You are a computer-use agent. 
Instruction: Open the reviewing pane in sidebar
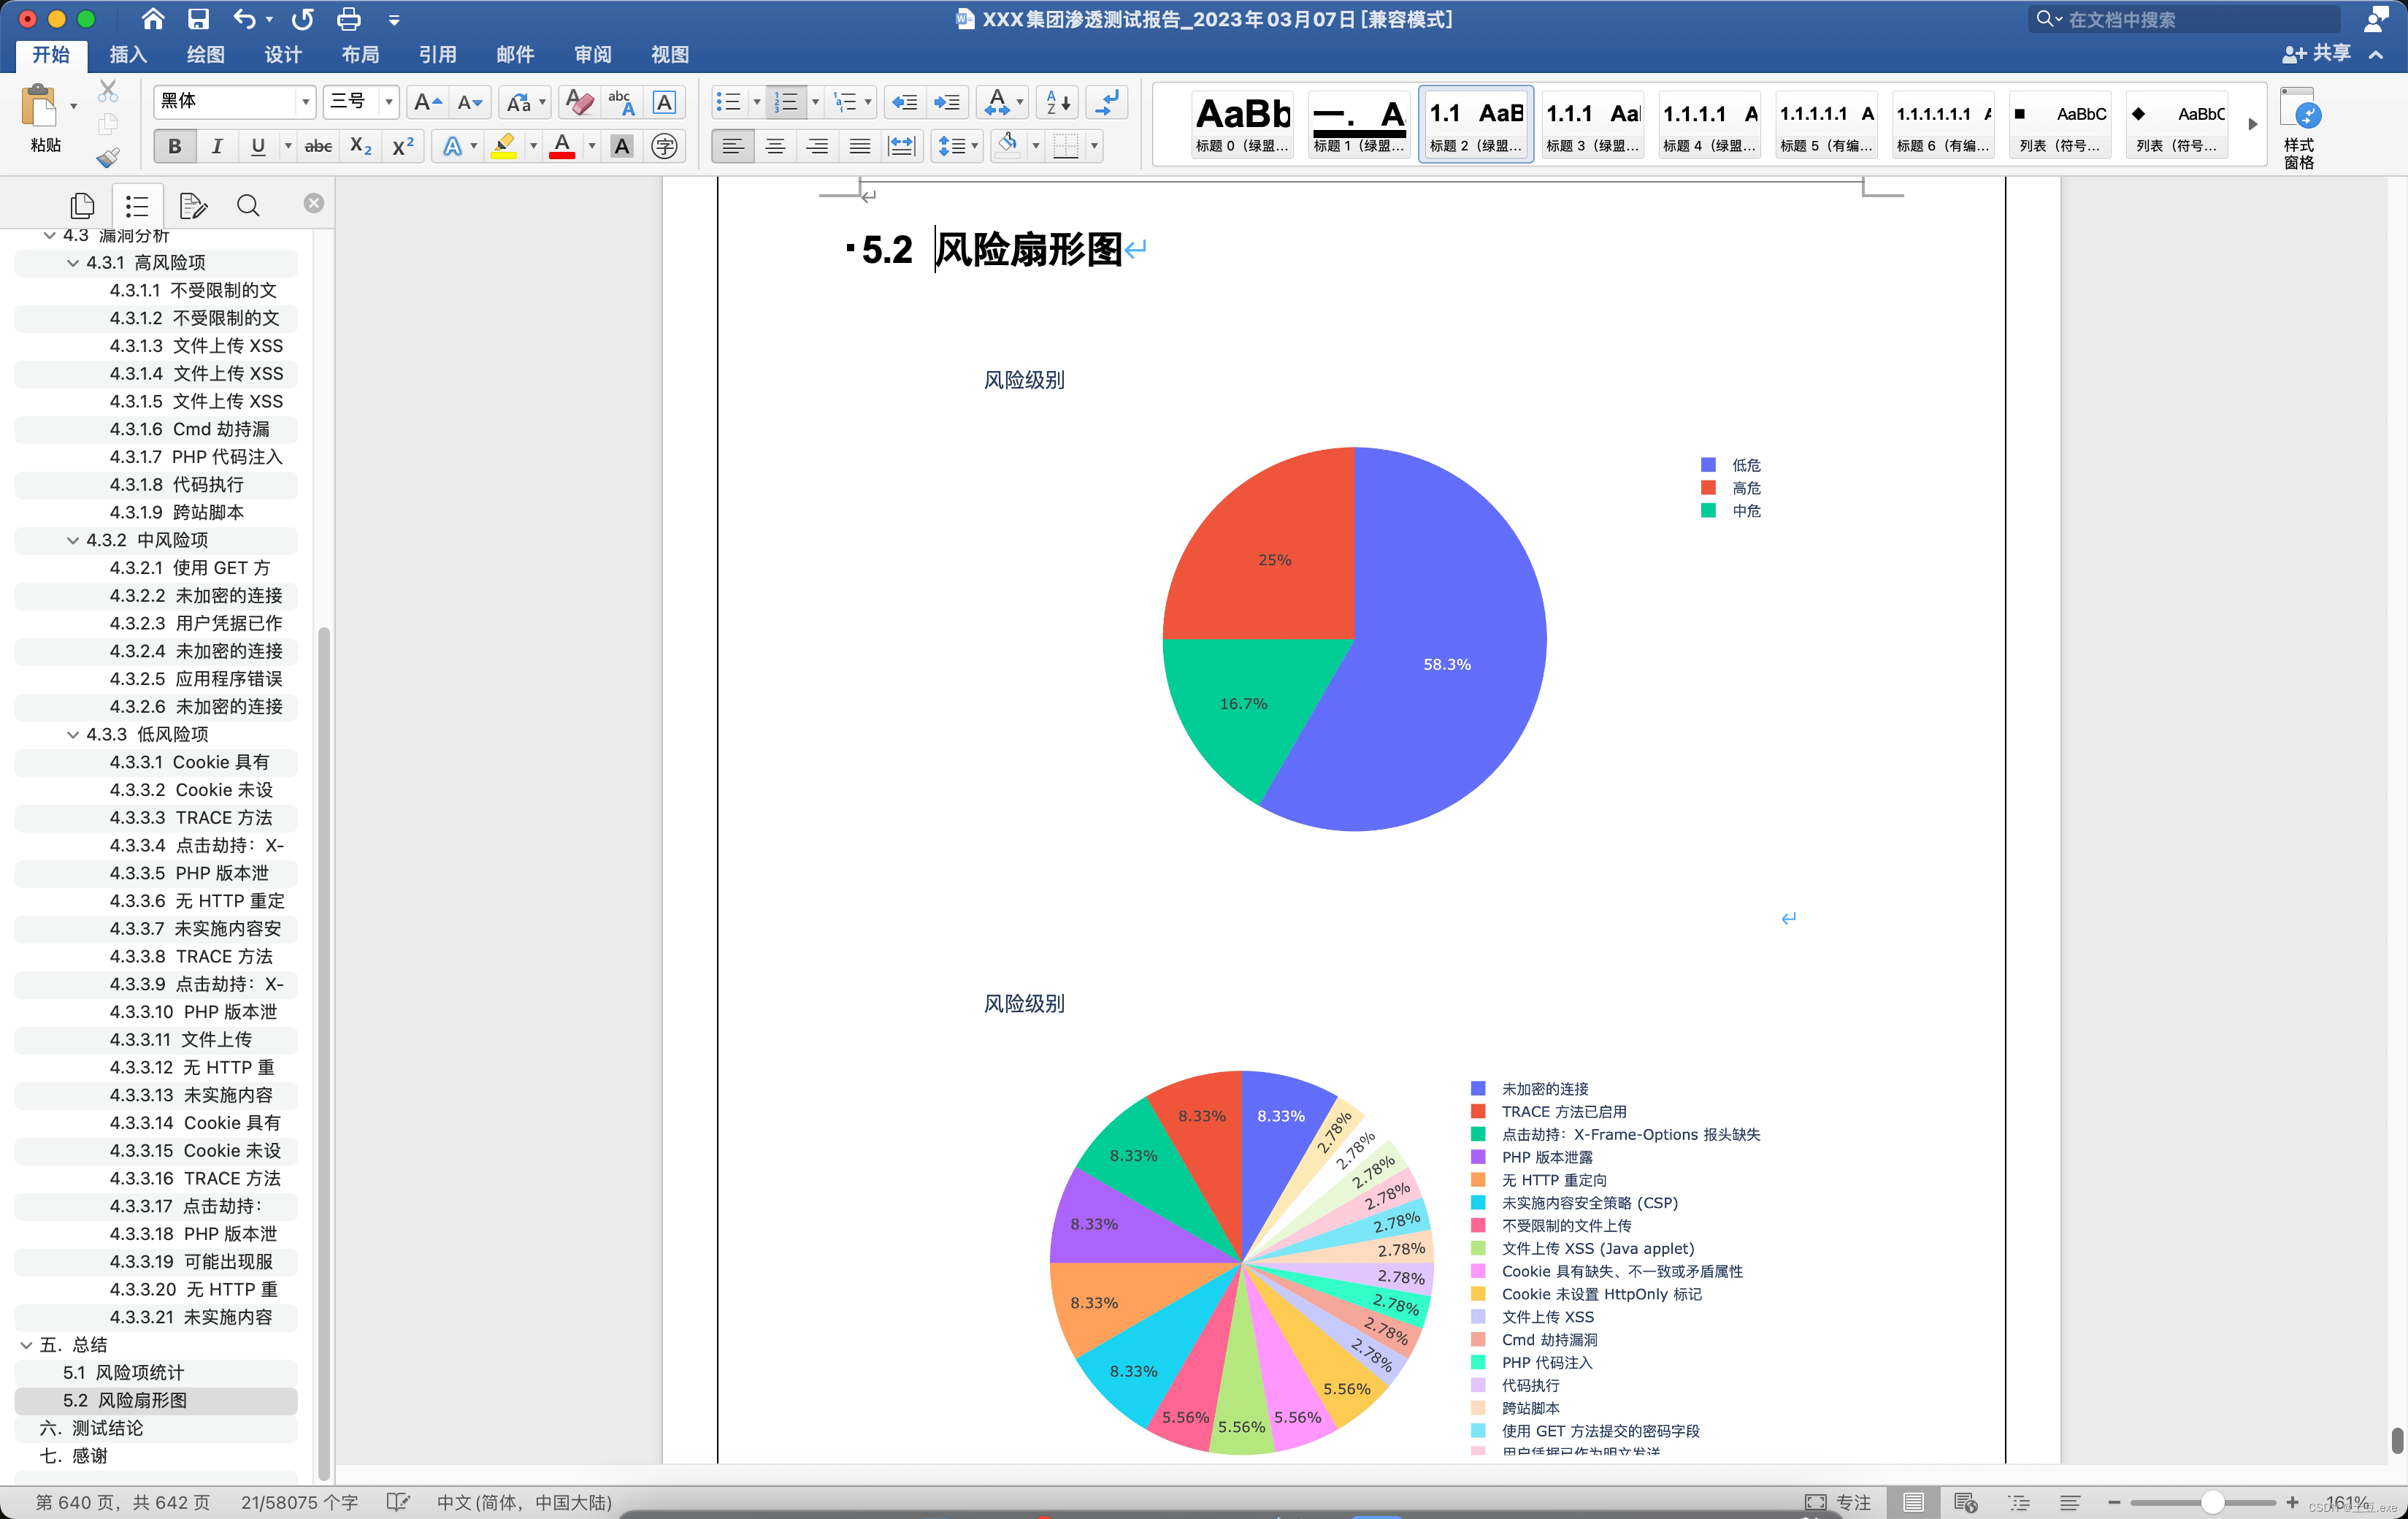coord(193,205)
